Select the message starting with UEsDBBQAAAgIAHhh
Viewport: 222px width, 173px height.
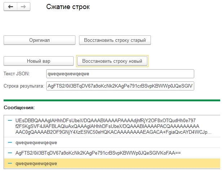[x=112, y=126]
